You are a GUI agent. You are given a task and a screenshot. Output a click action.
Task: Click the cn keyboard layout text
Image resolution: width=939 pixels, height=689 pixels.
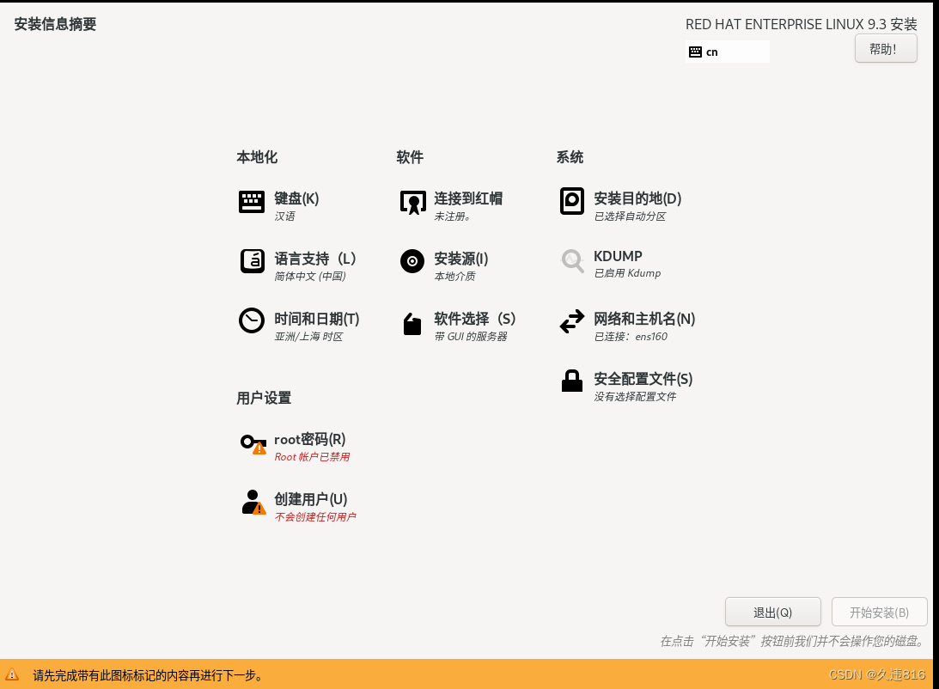point(711,52)
